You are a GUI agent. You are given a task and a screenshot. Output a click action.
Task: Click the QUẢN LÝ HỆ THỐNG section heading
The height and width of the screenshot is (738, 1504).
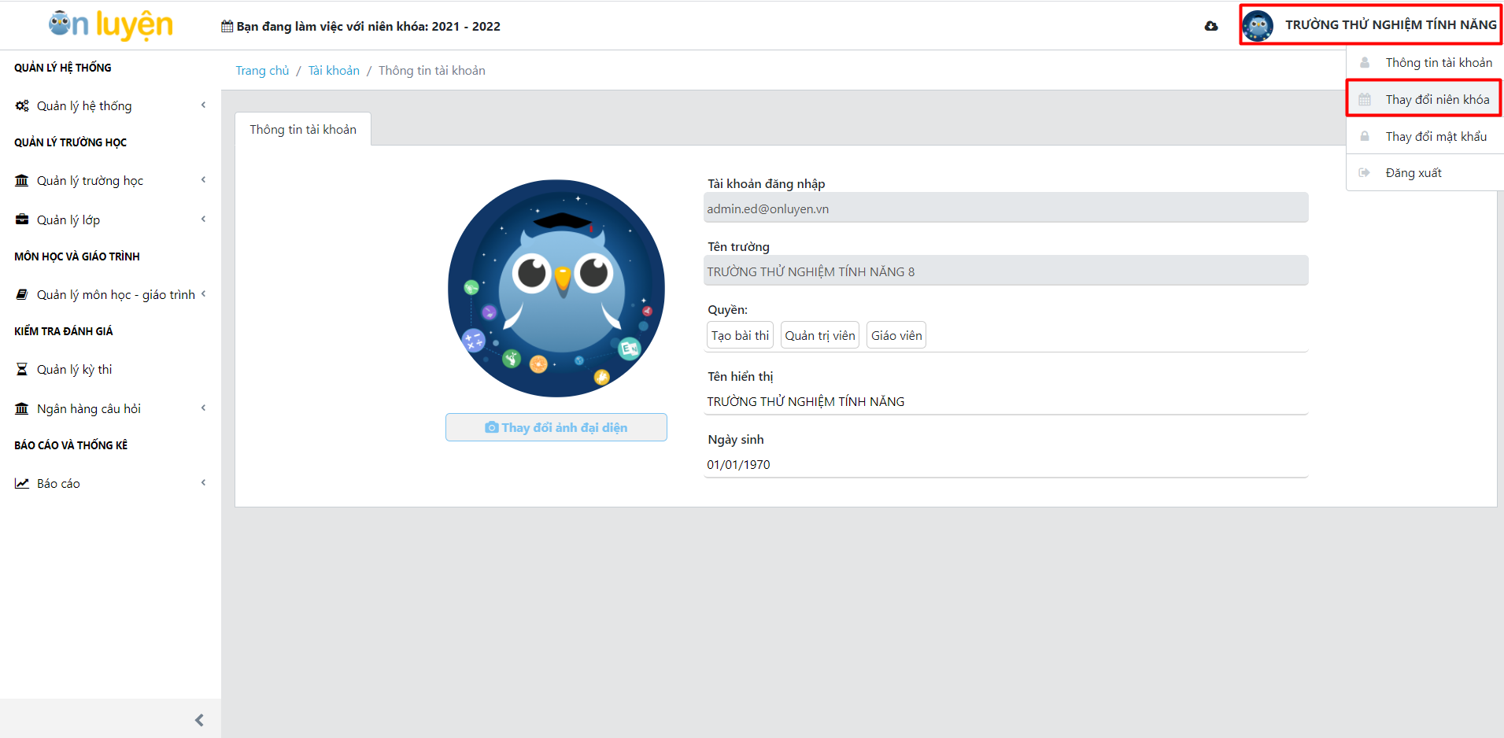pos(63,68)
